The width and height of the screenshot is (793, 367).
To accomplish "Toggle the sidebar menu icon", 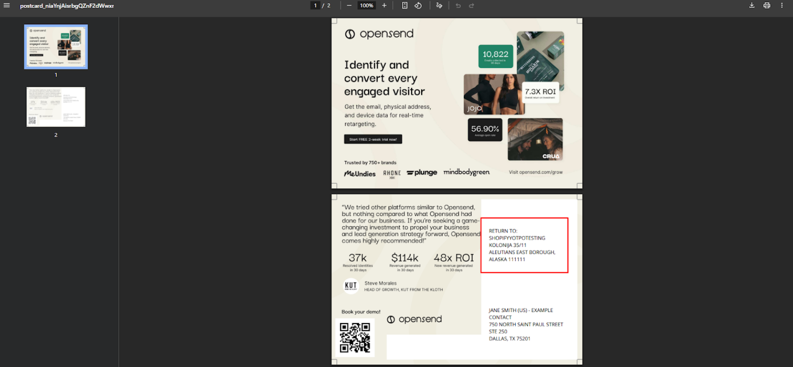I will (x=7, y=6).
